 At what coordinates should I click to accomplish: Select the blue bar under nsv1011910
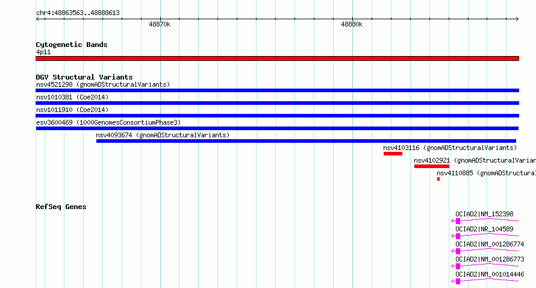click(277, 116)
